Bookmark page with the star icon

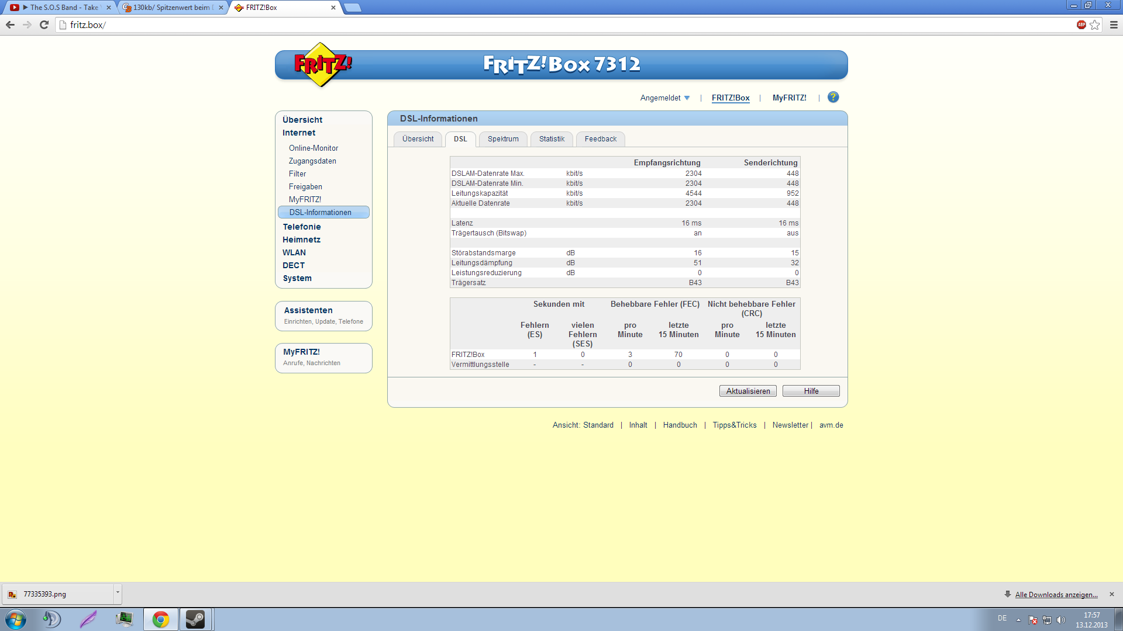pos(1095,25)
